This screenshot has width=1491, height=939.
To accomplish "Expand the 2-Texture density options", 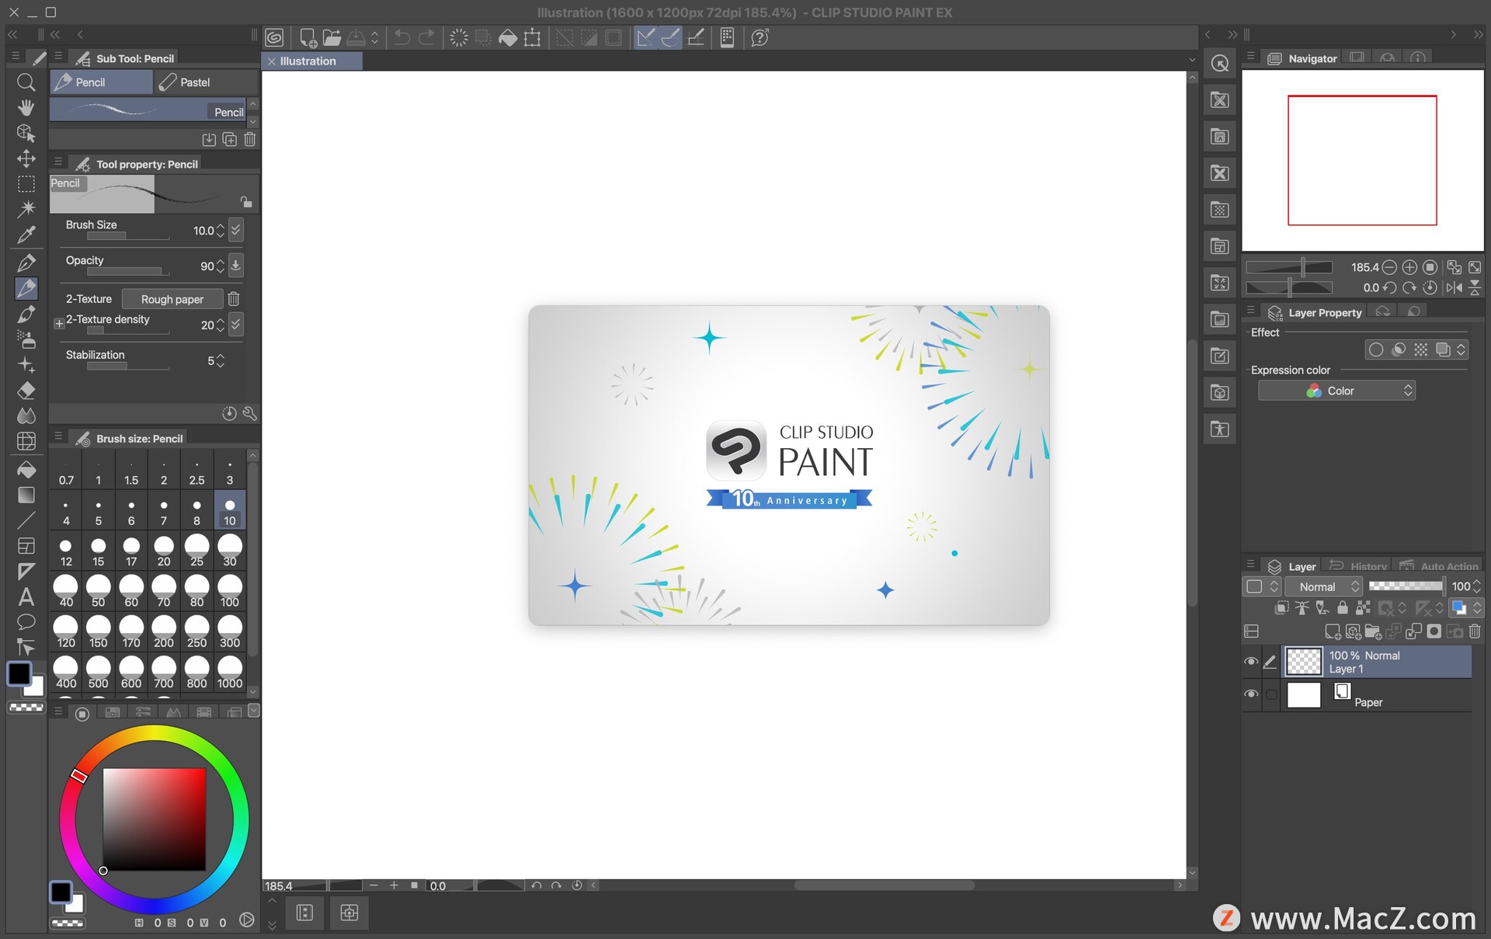I will coord(59,323).
